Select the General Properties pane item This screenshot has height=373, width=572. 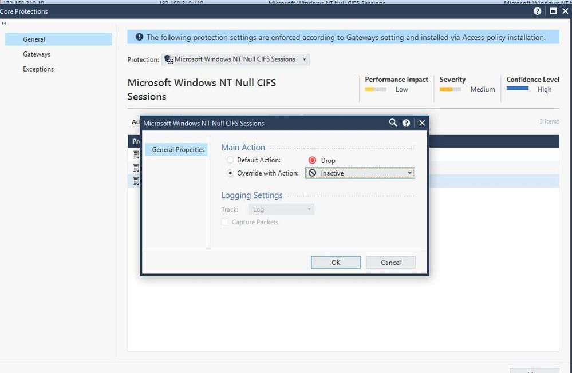point(178,149)
